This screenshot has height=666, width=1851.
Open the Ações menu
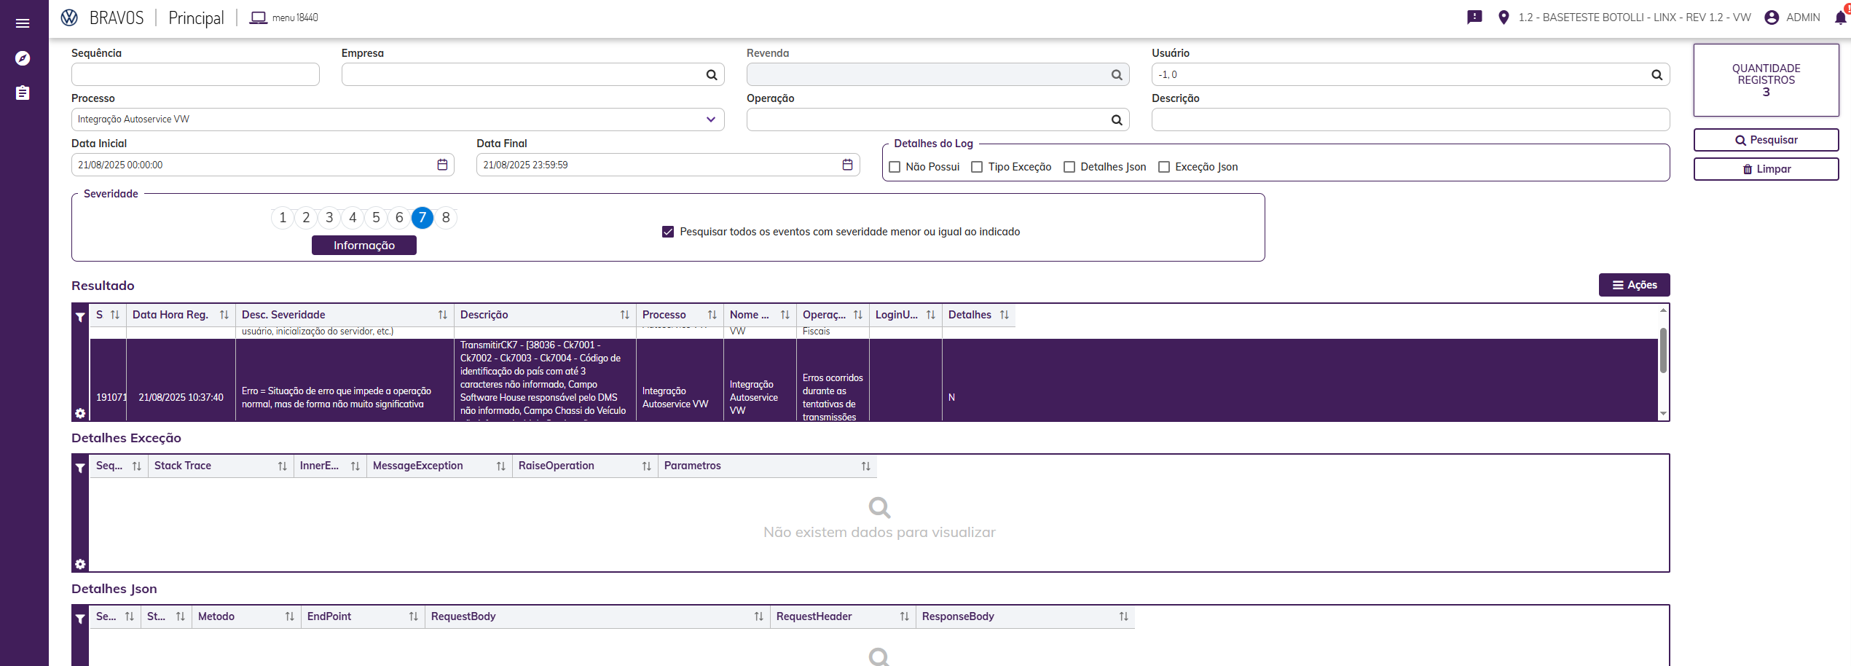[x=1634, y=285]
